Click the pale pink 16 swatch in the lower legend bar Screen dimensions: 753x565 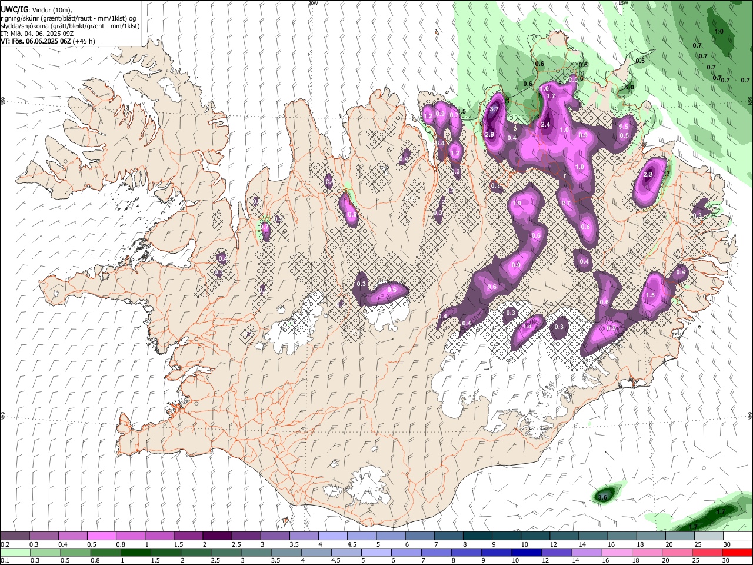617,552
